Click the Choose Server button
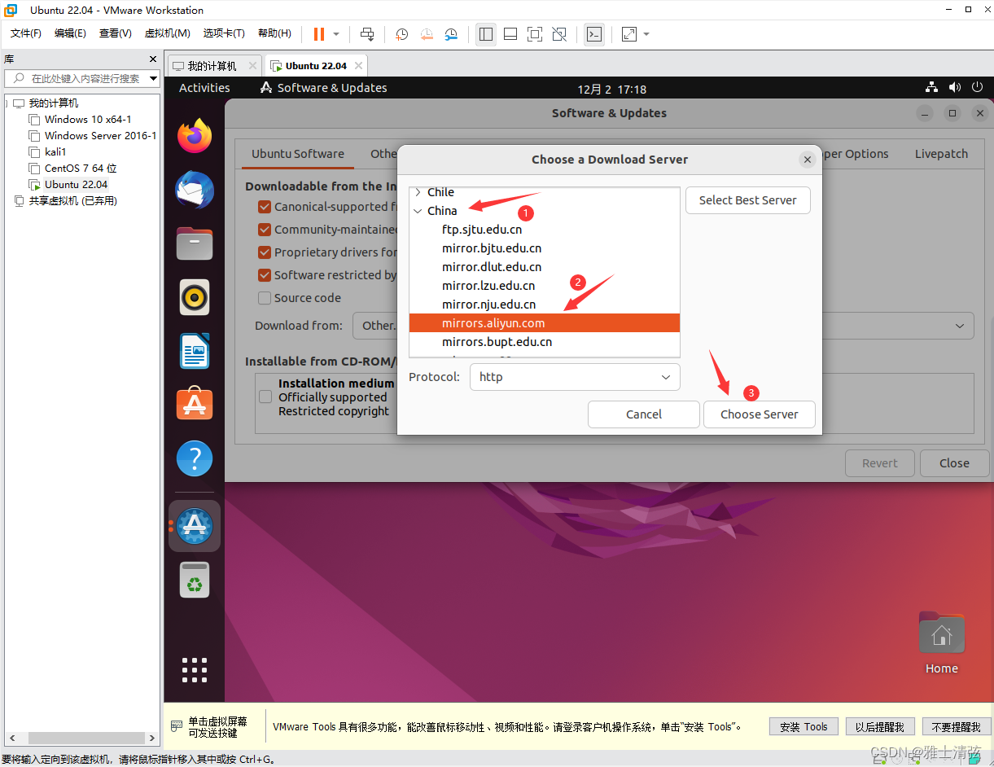Screen dimensions: 994x767 (759, 414)
